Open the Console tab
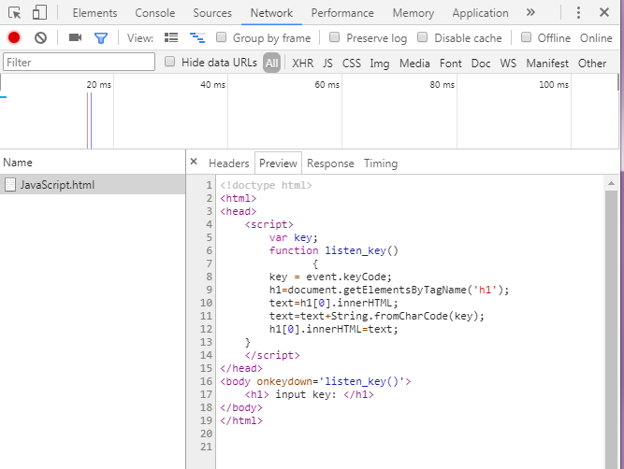 pos(154,13)
